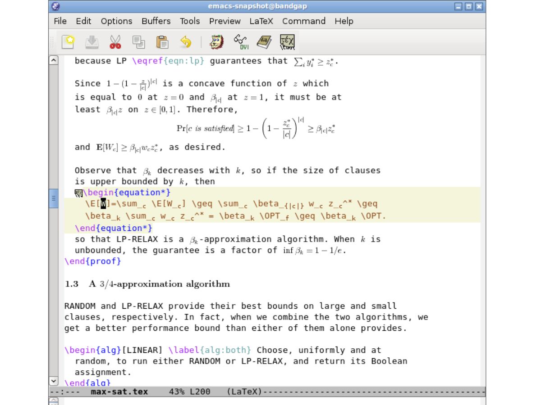The width and height of the screenshot is (541, 405).
Task: Open the File menu
Action: pos(60,21)
